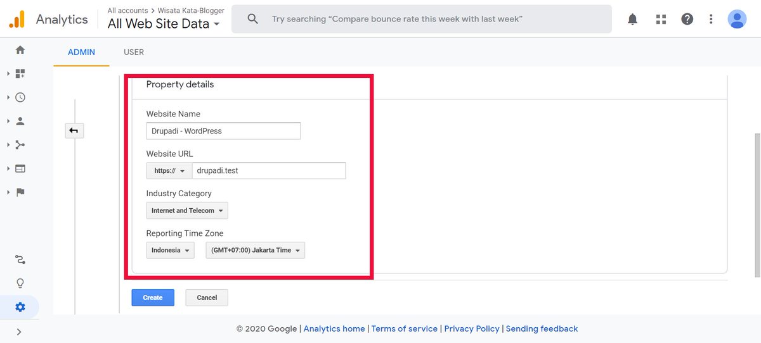Click the Google Analytics logo

click(x=16, y=20)
